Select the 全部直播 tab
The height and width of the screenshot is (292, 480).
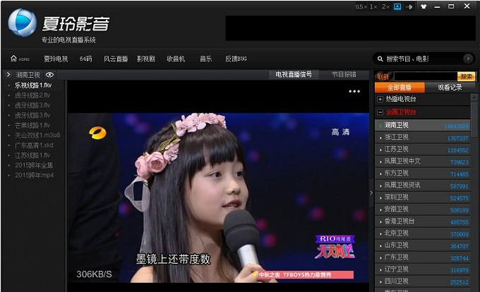pos(400,88)
